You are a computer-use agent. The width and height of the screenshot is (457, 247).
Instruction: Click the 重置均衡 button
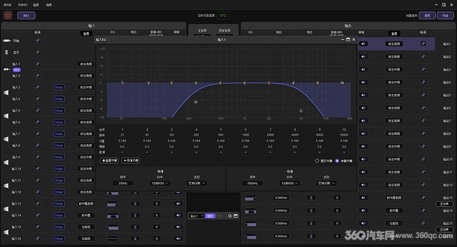coord(109,161)
